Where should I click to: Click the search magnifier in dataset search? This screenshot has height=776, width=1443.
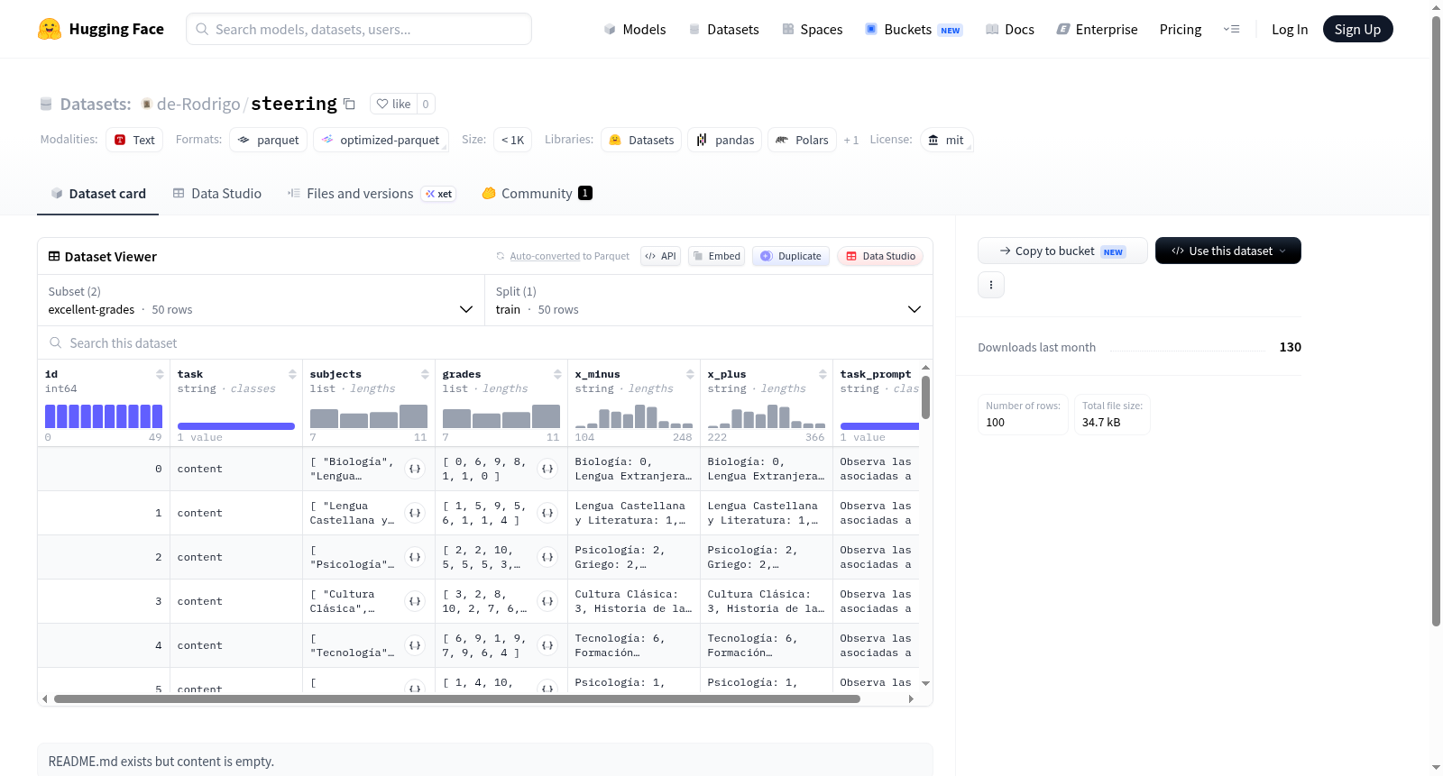[56, 343]
